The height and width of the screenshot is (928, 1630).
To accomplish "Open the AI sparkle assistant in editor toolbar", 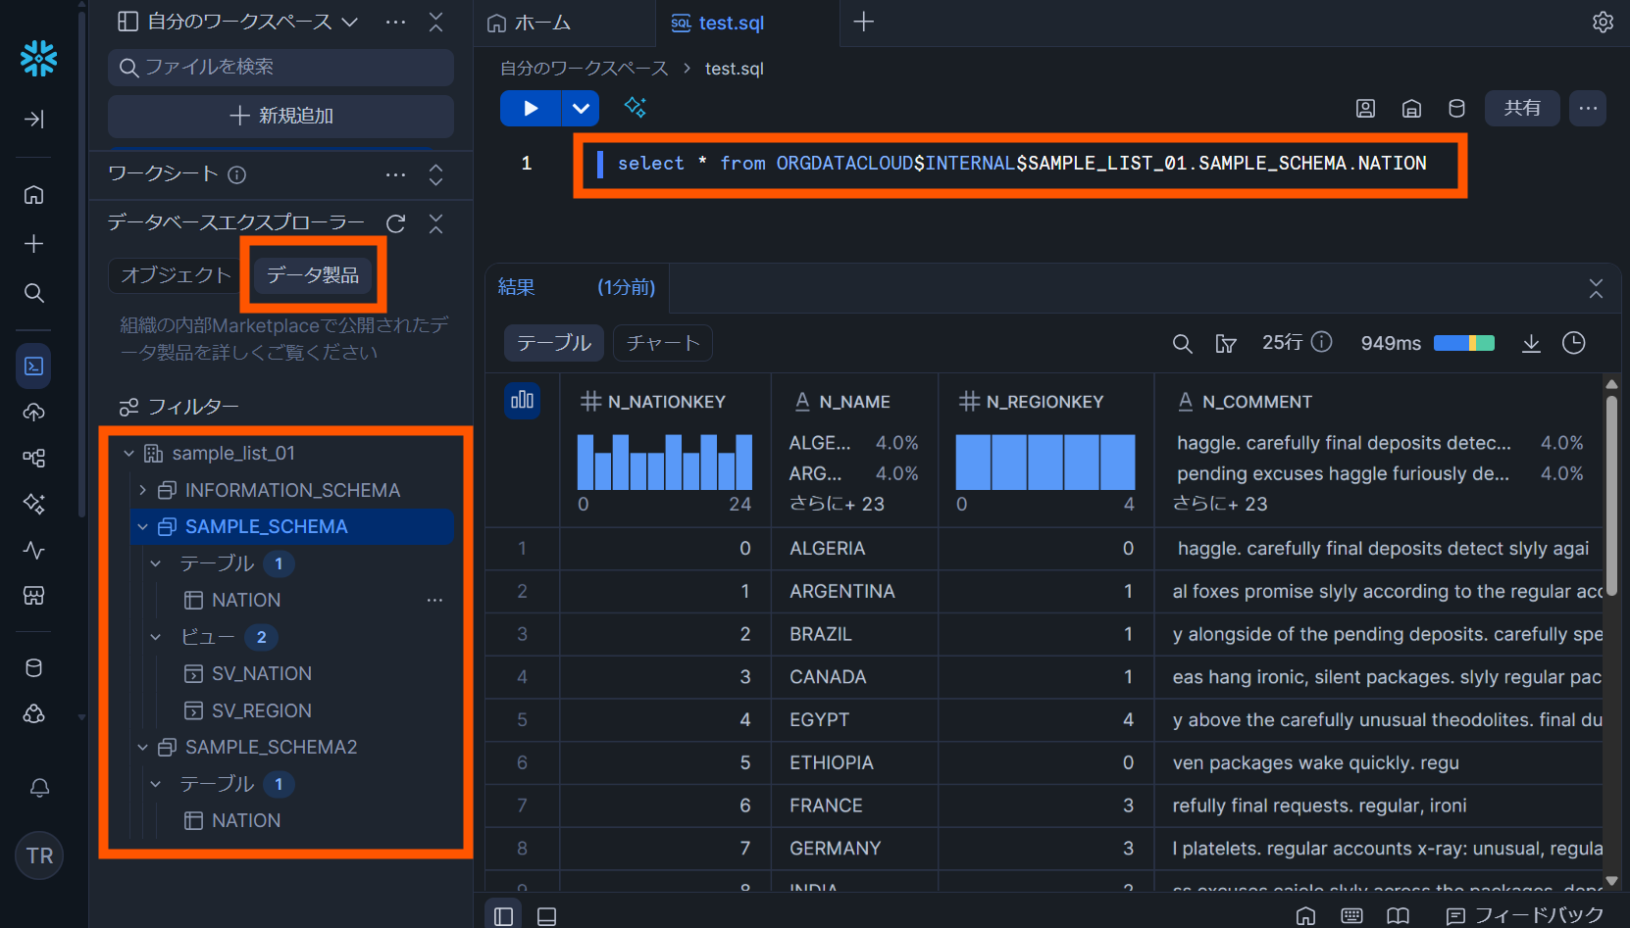I will coord(635,108).
